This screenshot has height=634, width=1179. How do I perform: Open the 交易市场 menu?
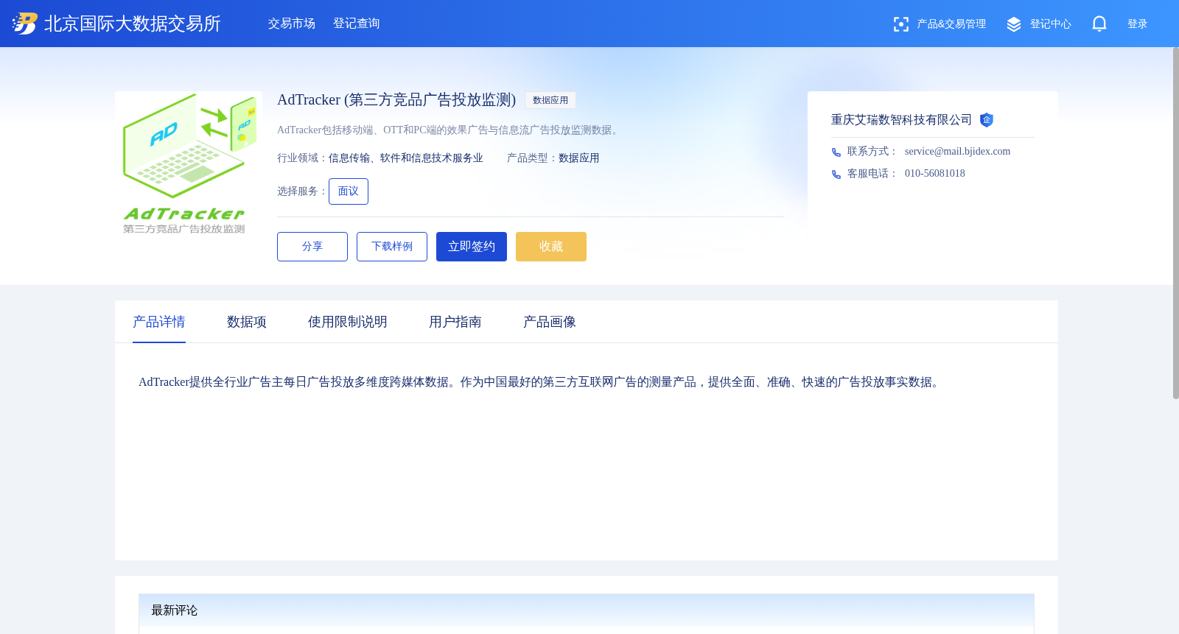pyautogui.click(x=292, y=24)
